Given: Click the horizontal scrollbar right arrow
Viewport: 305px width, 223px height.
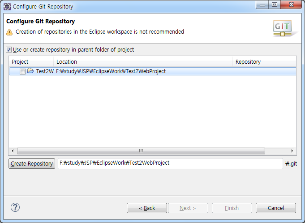Looking at the screenshot, I should point(292,151).
